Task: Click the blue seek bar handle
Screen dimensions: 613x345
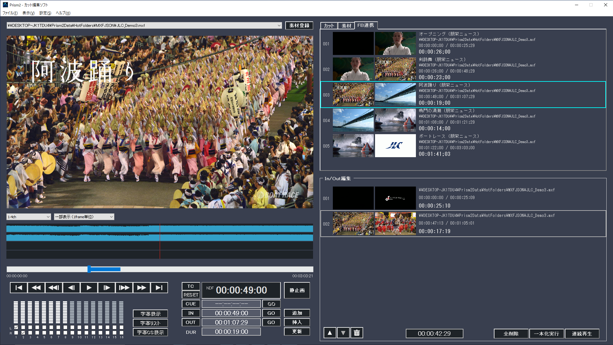Action: (89, 269)
